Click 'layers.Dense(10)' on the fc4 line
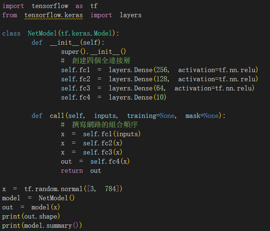This screenshot has width=270, height=231. coord(138,97)
